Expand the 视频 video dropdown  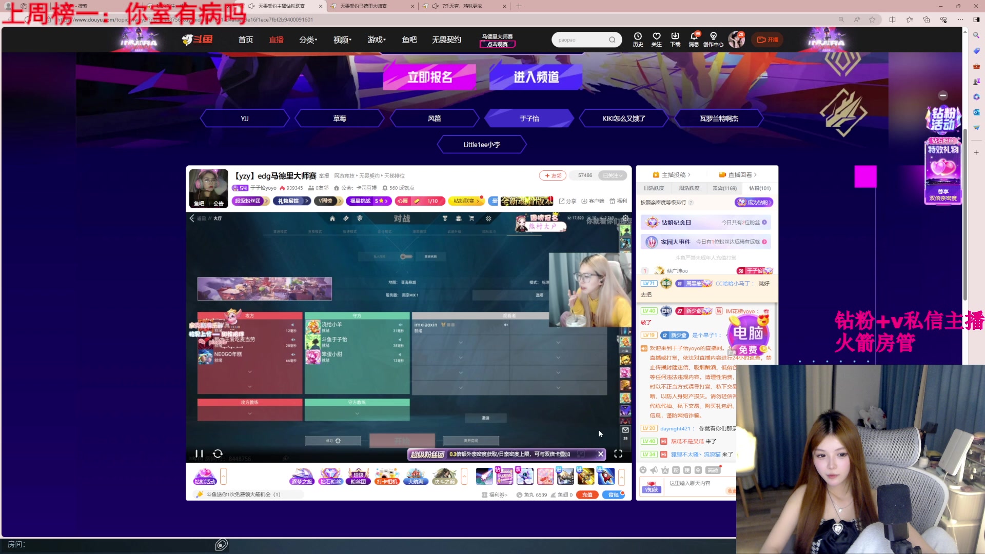pyautogui.click(x=343, y=39)
